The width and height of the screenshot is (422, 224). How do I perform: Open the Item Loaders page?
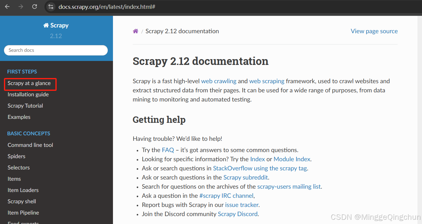point(23,190)
